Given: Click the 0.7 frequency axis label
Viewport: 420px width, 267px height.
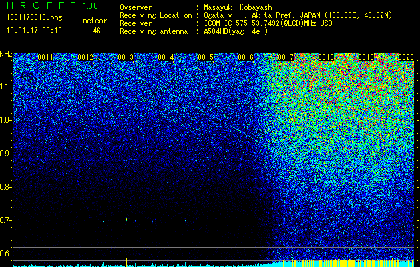Looking at the screenshot, I should [5, 220].
